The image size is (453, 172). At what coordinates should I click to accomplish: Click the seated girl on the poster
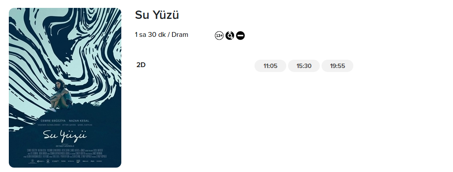pyautogui.click(x=61, y=95)
